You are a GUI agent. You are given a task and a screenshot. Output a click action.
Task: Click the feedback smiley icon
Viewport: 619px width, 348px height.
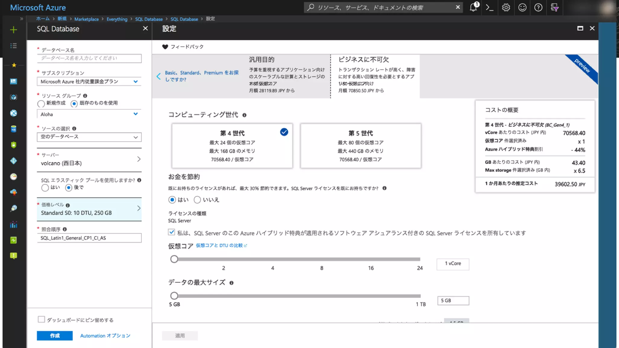[522, 8]
